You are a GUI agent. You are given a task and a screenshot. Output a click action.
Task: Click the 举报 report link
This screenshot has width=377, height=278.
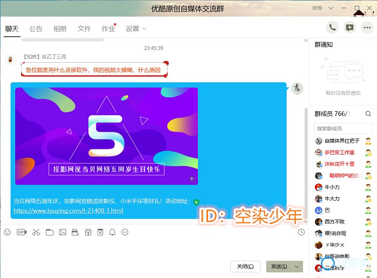tap(317, 8)
